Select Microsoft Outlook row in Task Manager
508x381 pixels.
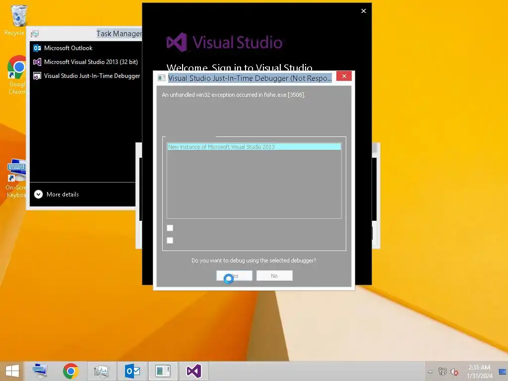86,48
